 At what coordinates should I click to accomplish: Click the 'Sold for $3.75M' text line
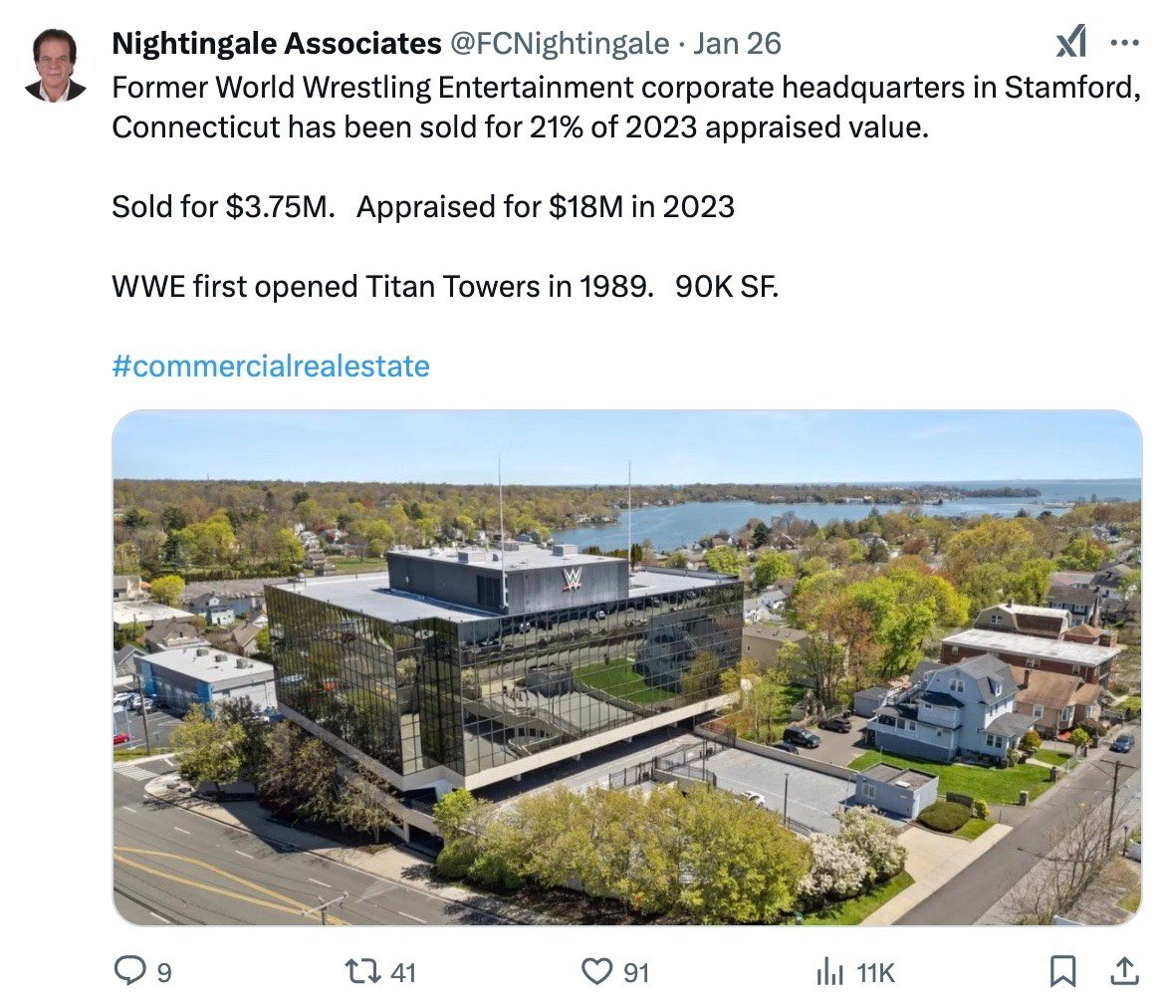pyautogui.click(x=223, y=206)
